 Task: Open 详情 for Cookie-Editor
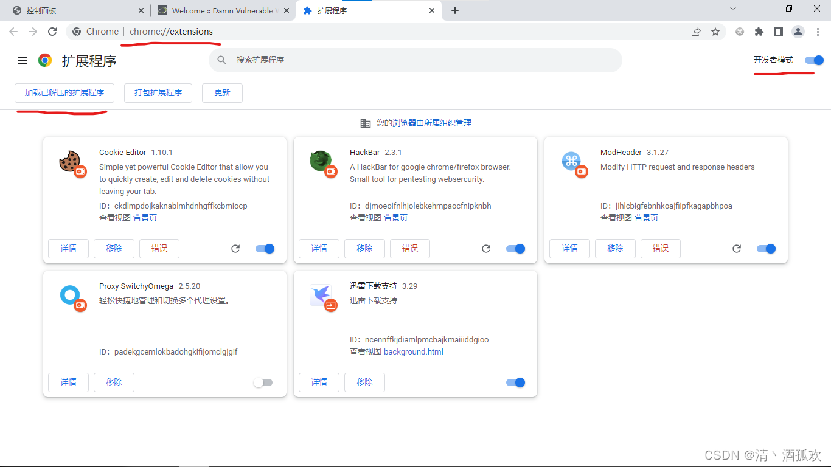point(68,249)
